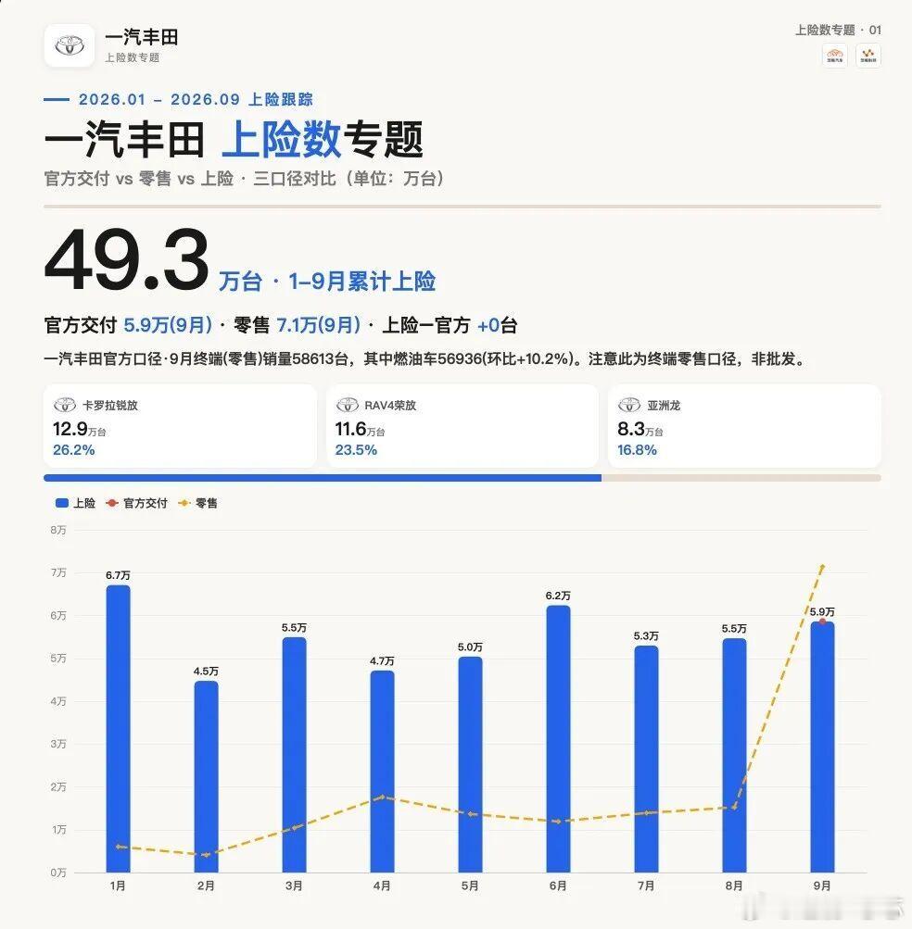912x929 pixels.
Task: Click the 一汽丰田 上险数专题 main title
Action: point(234,139)
